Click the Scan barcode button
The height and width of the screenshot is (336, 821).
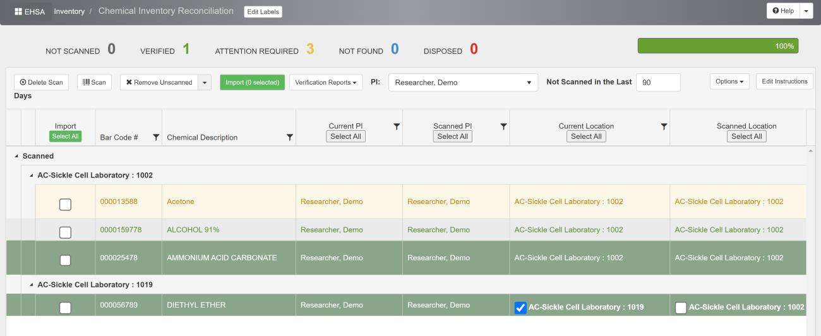[94, 82]
